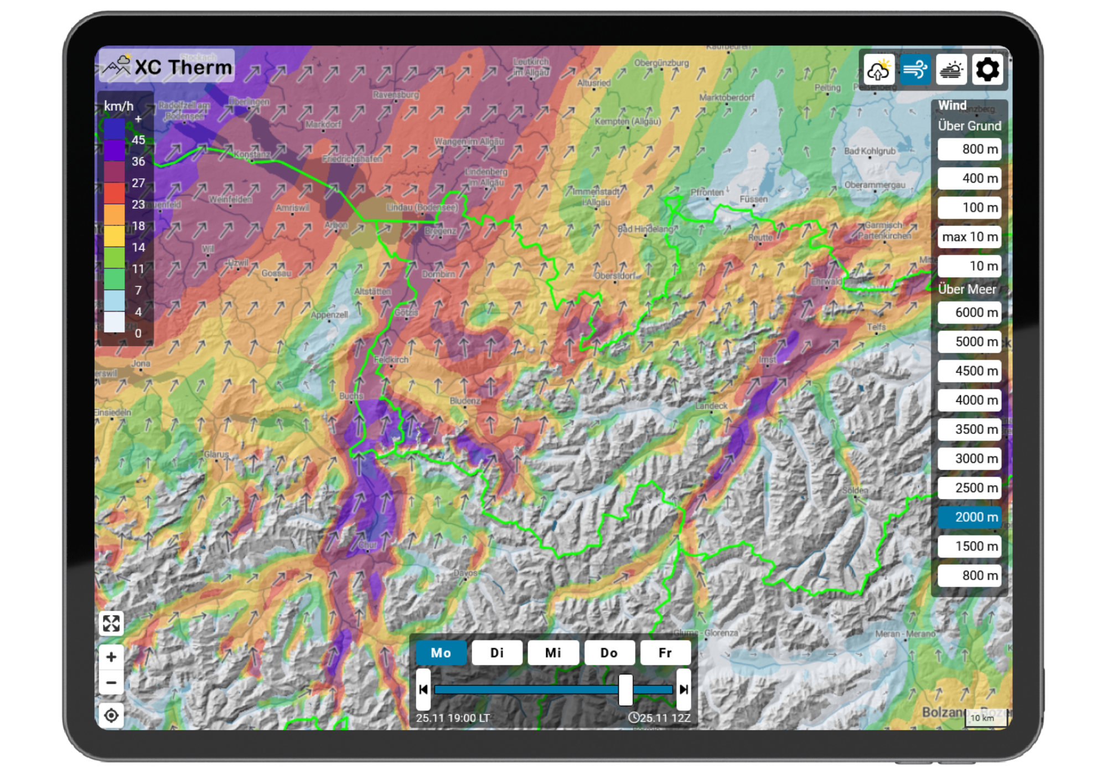Open the sunrise over water layer icon

pyautogui.click(x=951, y=70)
